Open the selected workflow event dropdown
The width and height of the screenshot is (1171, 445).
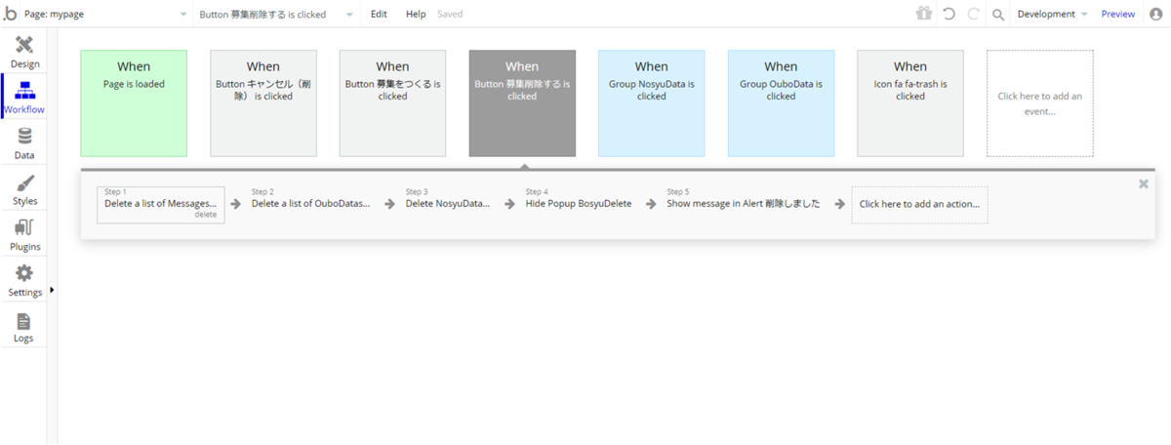coord(276,15)
